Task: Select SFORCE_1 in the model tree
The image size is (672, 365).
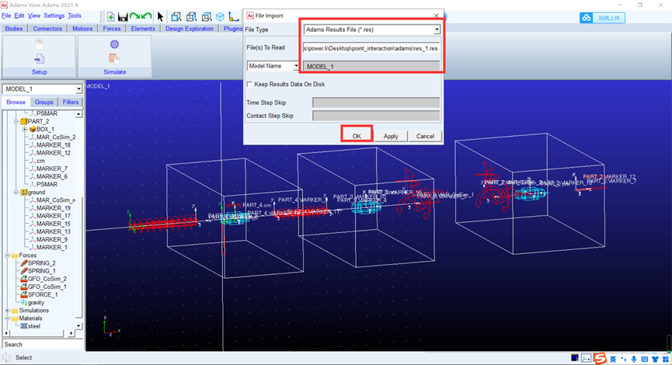Action: tap(43, 295)
